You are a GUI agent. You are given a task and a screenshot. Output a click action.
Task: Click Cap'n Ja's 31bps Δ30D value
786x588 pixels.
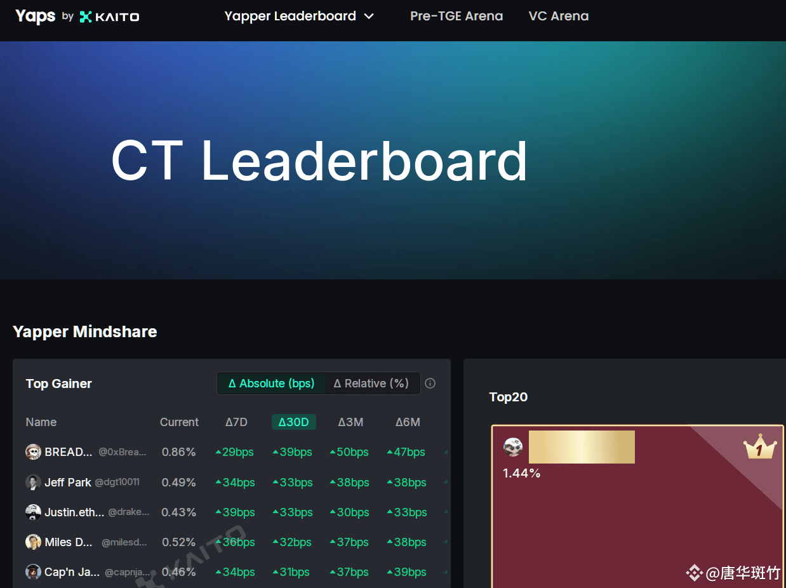(x=291, y=571)
